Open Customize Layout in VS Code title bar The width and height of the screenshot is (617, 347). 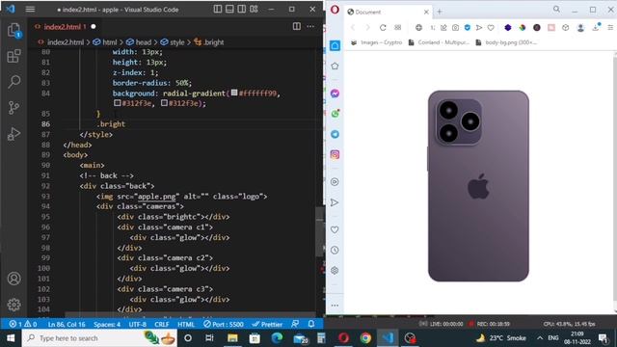(254, 9)
